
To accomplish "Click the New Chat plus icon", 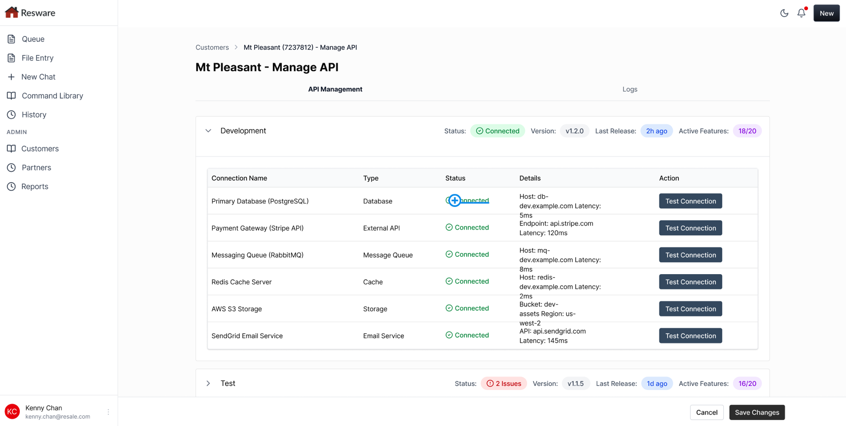I will tap(11, 77).
